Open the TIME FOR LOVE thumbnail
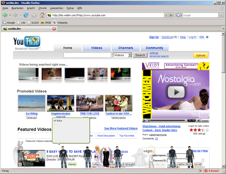 [x=90, y=103]
